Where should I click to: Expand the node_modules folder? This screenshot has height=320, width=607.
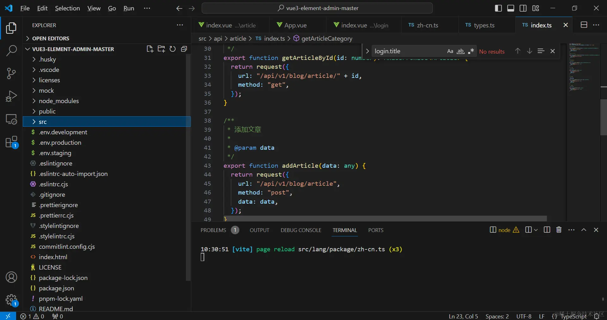(107, 101)
